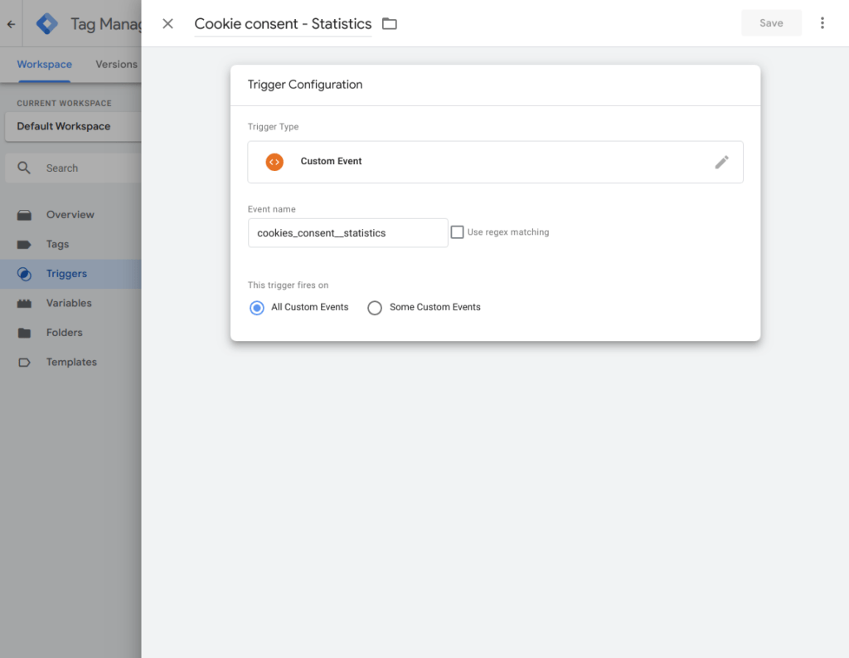This screenshot has width=849, height=658.
Task: Click the Tag Manager logo
Action: pos(47,24)
